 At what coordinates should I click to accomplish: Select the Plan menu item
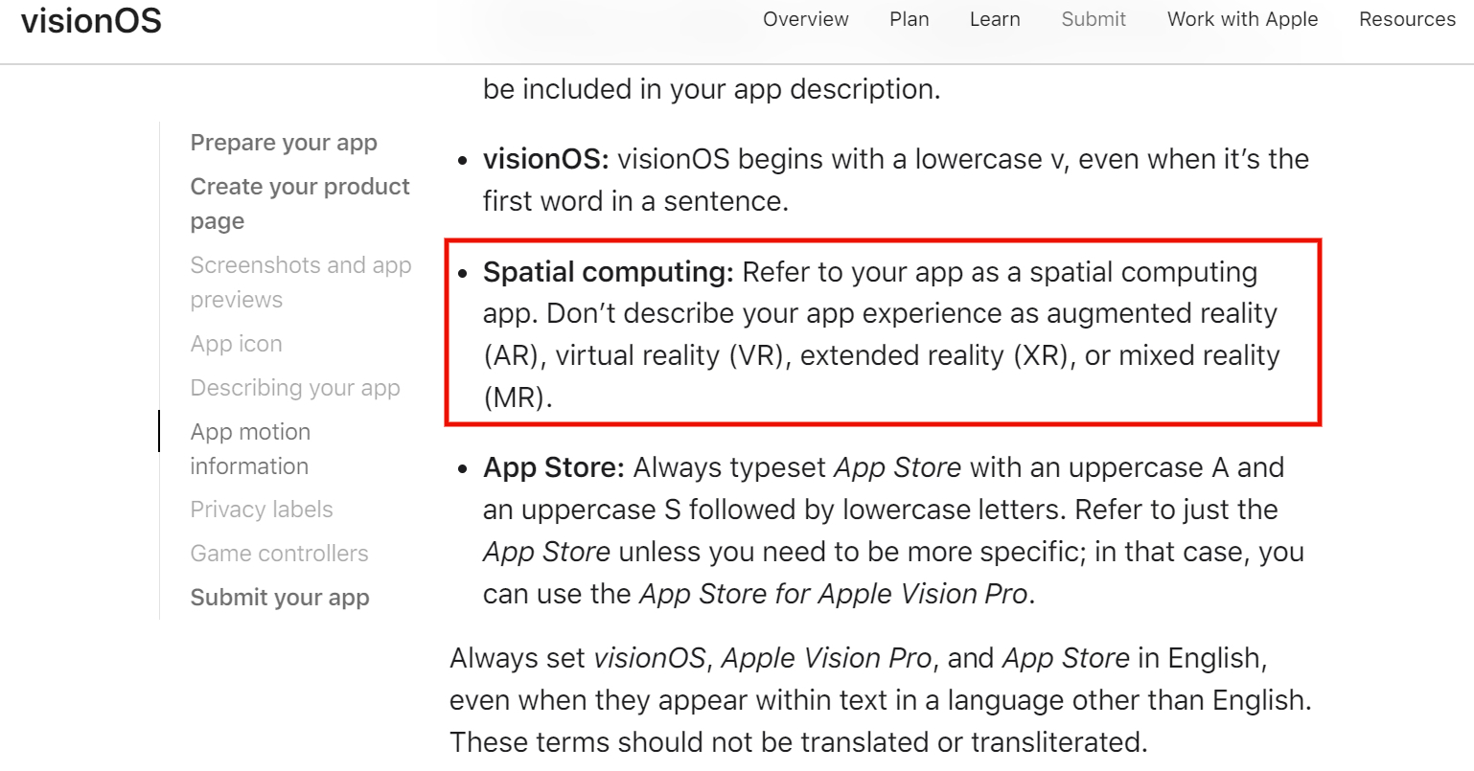[909, 19]
